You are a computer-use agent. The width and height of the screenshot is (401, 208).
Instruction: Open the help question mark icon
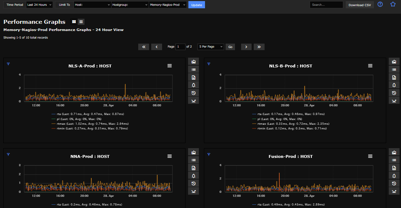[380, 5]
